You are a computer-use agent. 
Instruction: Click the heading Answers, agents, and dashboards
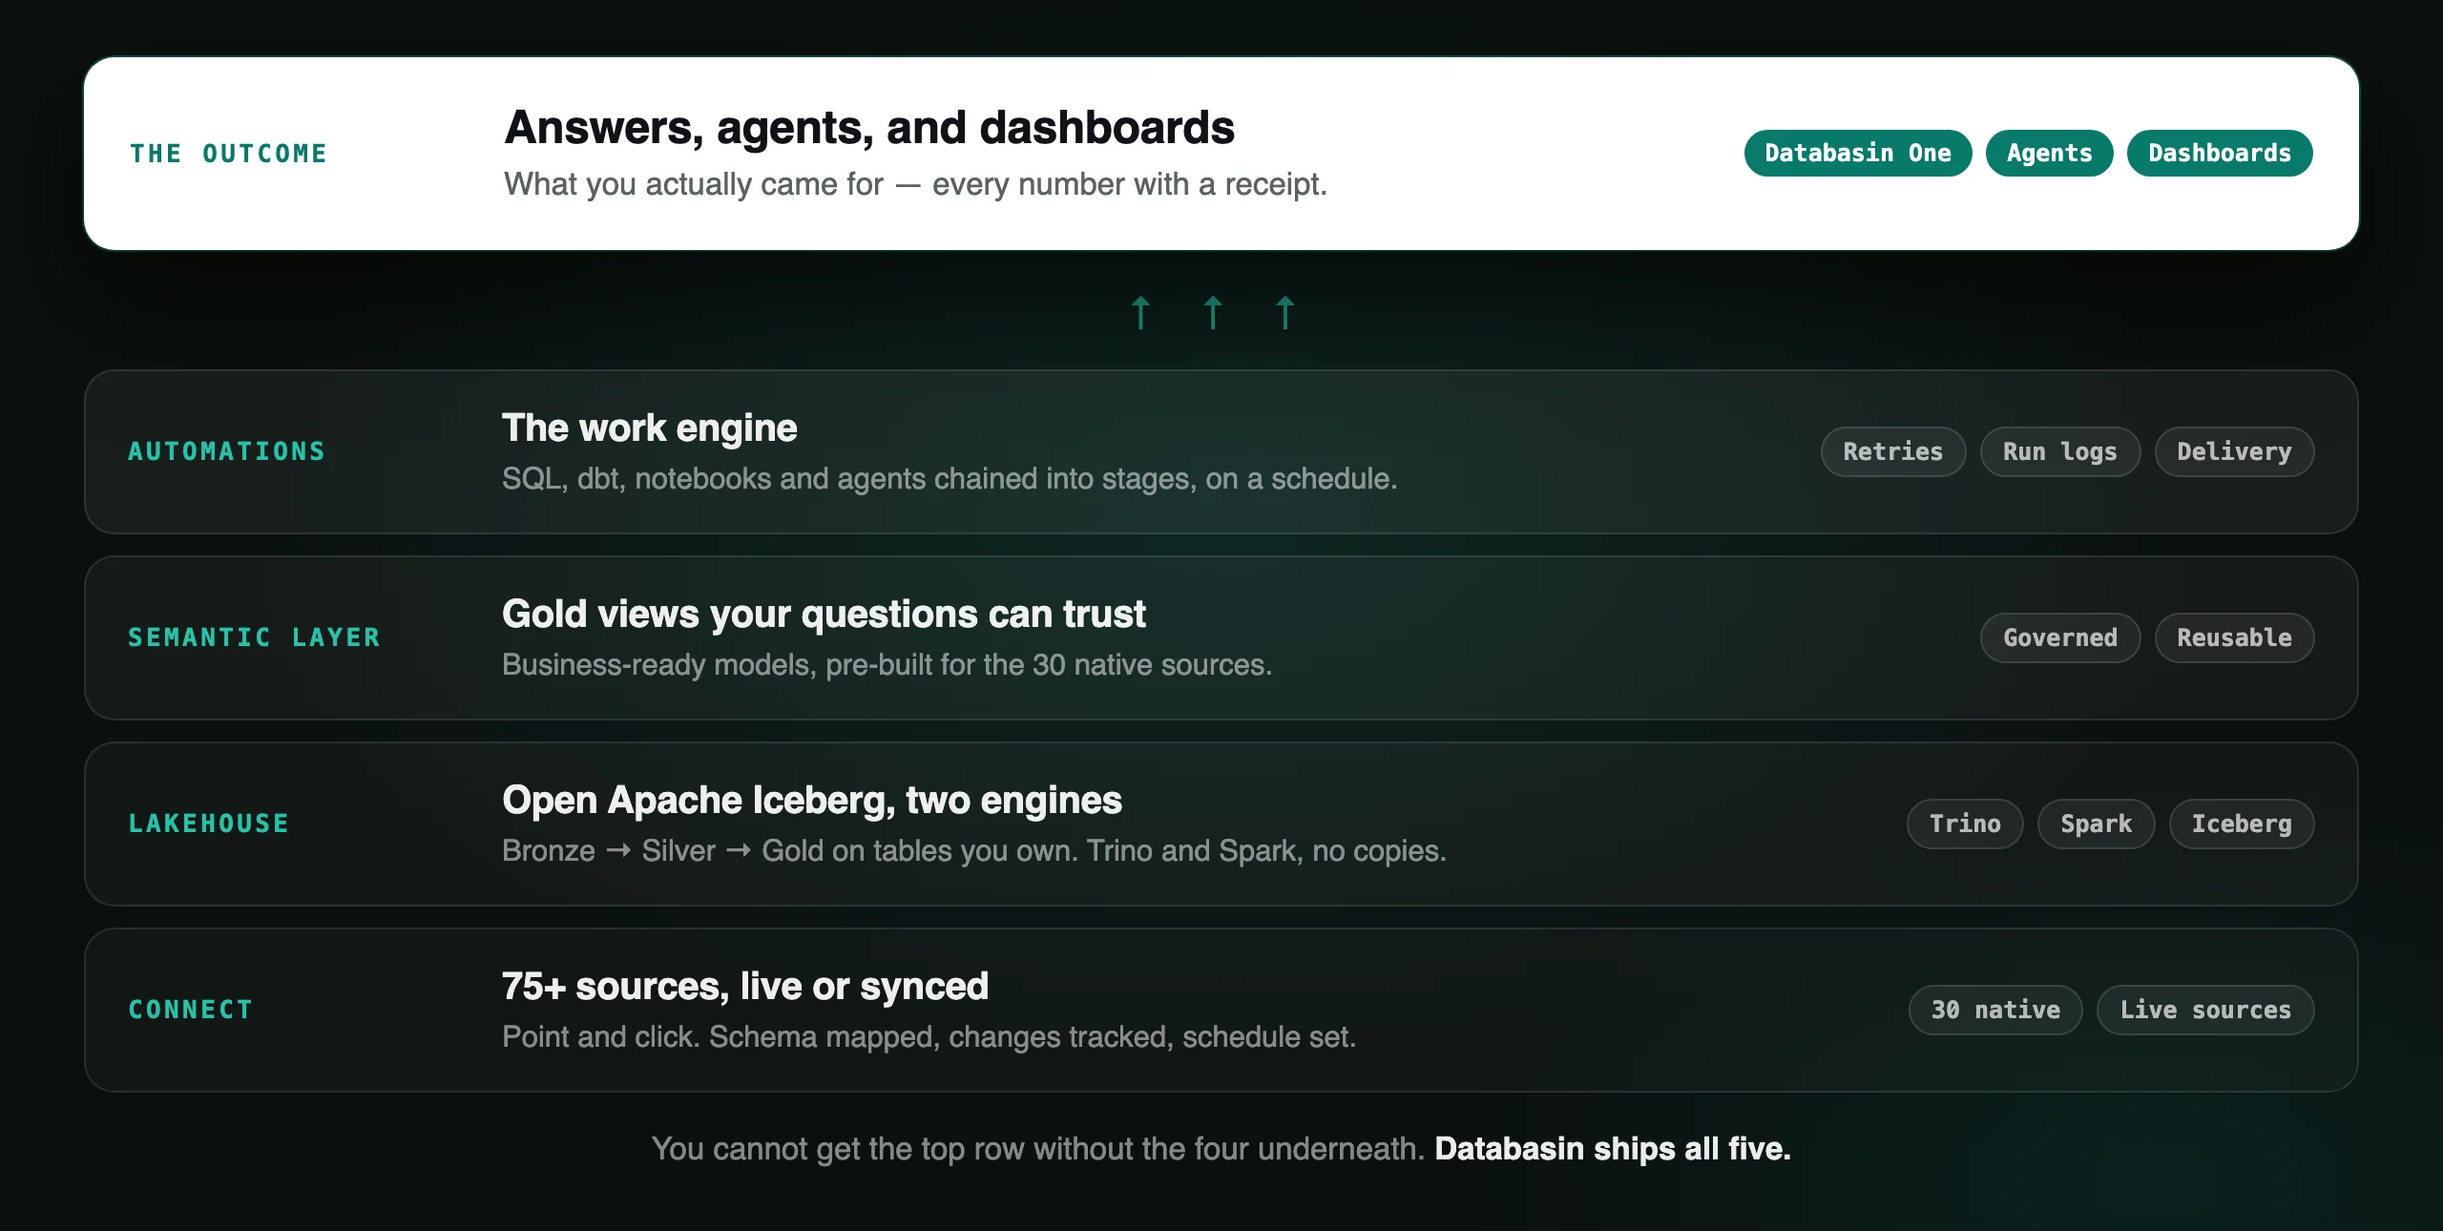[869, 128]
